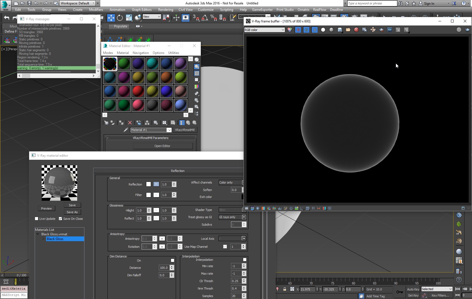This screenshot has height=299, width=472.
Task: Uncheck Save On Close
Action: (60, 219)
